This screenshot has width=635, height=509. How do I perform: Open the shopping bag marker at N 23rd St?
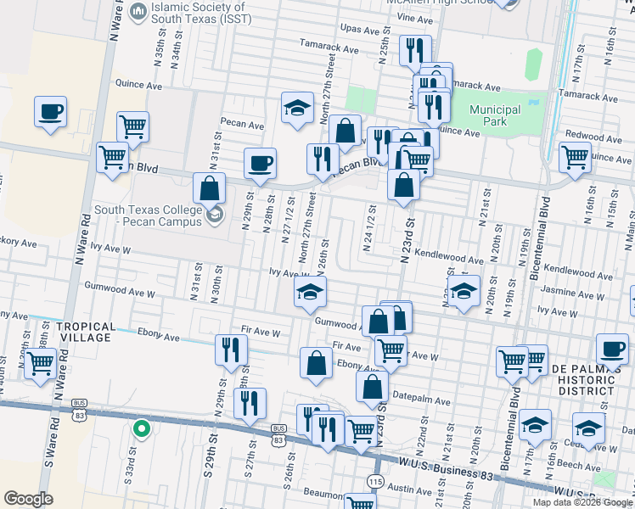[x=403, y=187]
